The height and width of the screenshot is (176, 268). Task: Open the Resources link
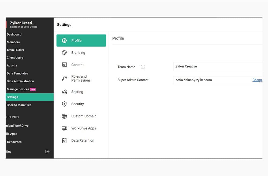point(14,142)
